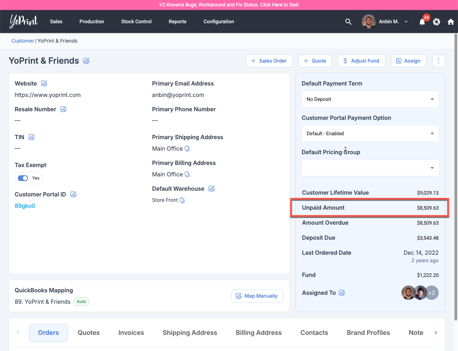Expand Customer Portal Payment Option dropdown

point(370,133)
